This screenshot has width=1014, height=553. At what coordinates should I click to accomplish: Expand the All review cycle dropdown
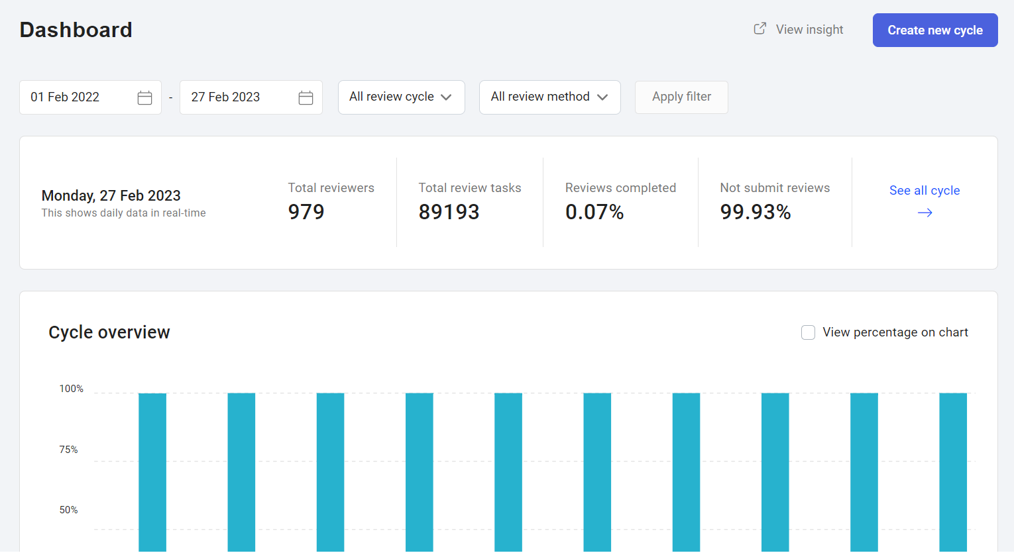tap(402, 97)
